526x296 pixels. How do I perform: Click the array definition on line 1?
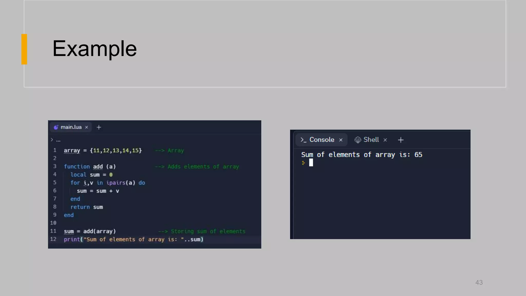tap(103, 151)
